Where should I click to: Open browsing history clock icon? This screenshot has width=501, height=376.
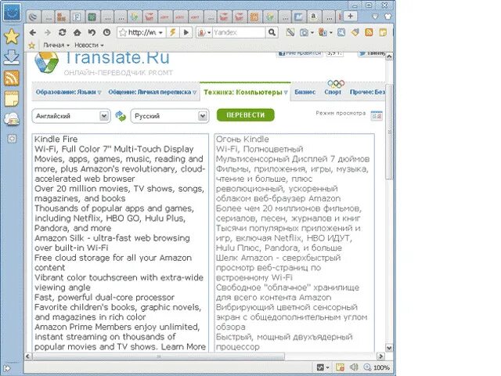106,33
